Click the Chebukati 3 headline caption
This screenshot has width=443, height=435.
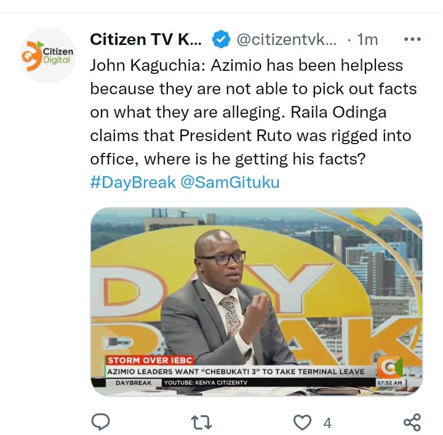coord(235,372)
